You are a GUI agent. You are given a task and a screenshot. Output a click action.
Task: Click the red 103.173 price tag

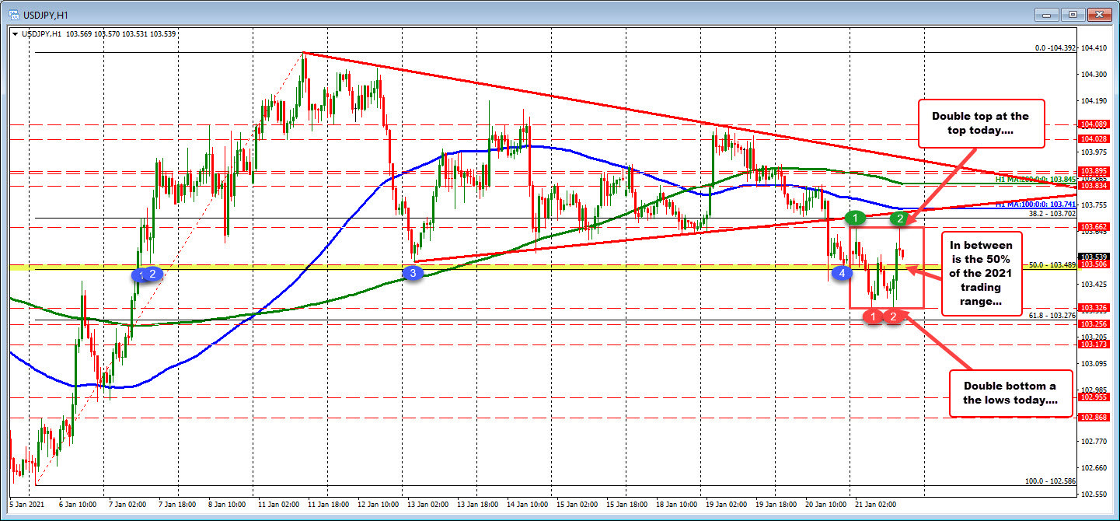point(1094,344)
